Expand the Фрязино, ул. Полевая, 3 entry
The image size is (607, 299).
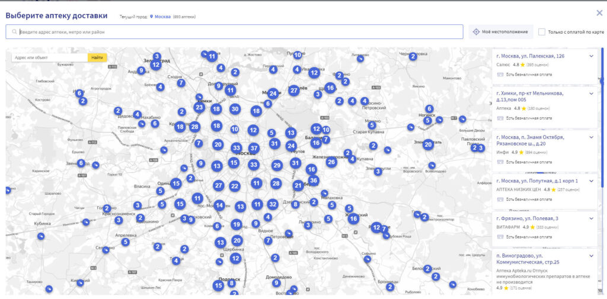click(x=591, y=218)
